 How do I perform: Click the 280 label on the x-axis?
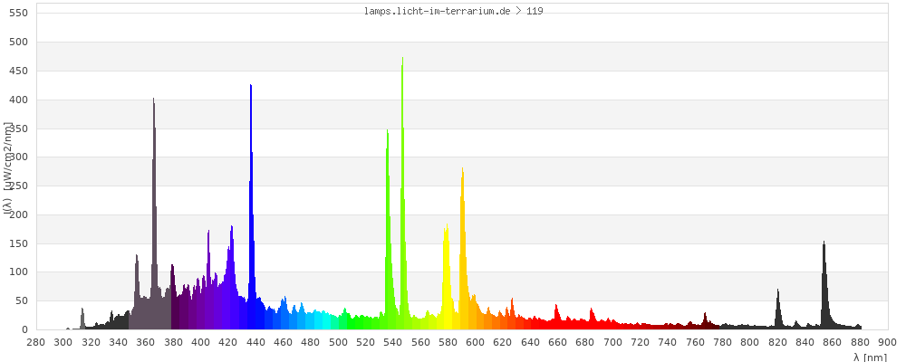pos(35,342)
